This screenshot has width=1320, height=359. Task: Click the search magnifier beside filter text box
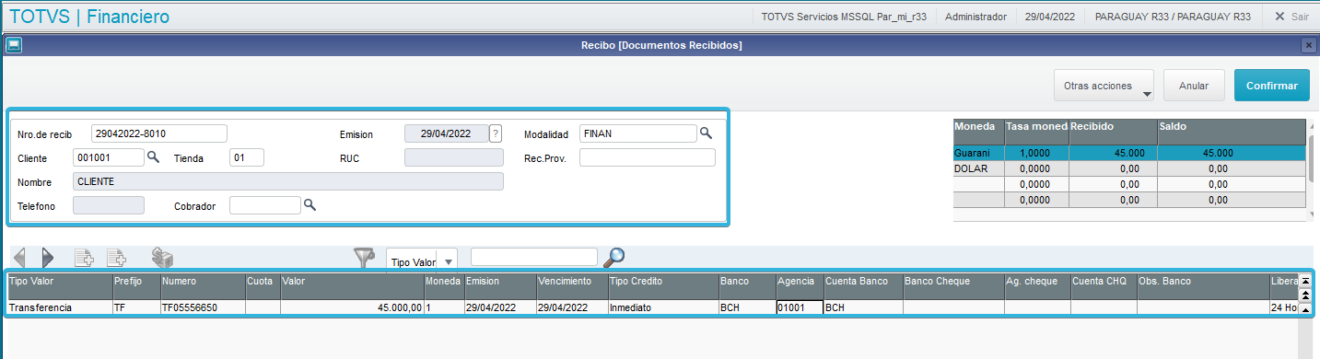[x=613, y=258]
